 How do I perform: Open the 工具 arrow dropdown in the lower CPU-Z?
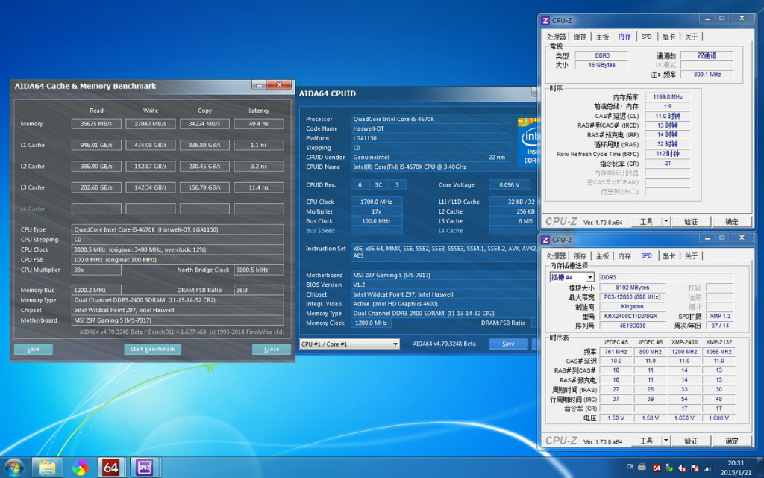(666, 441)
